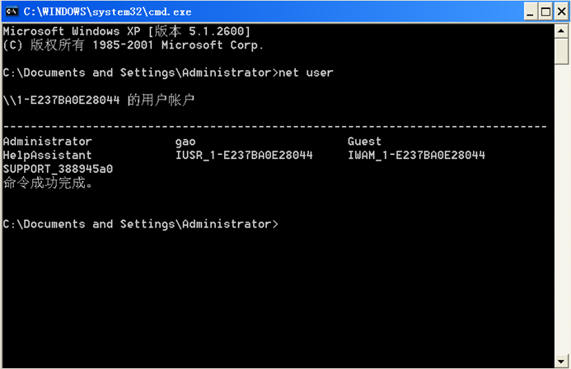Click the IUSR_1-E237BA0E28044 account entry

[244, 156]
